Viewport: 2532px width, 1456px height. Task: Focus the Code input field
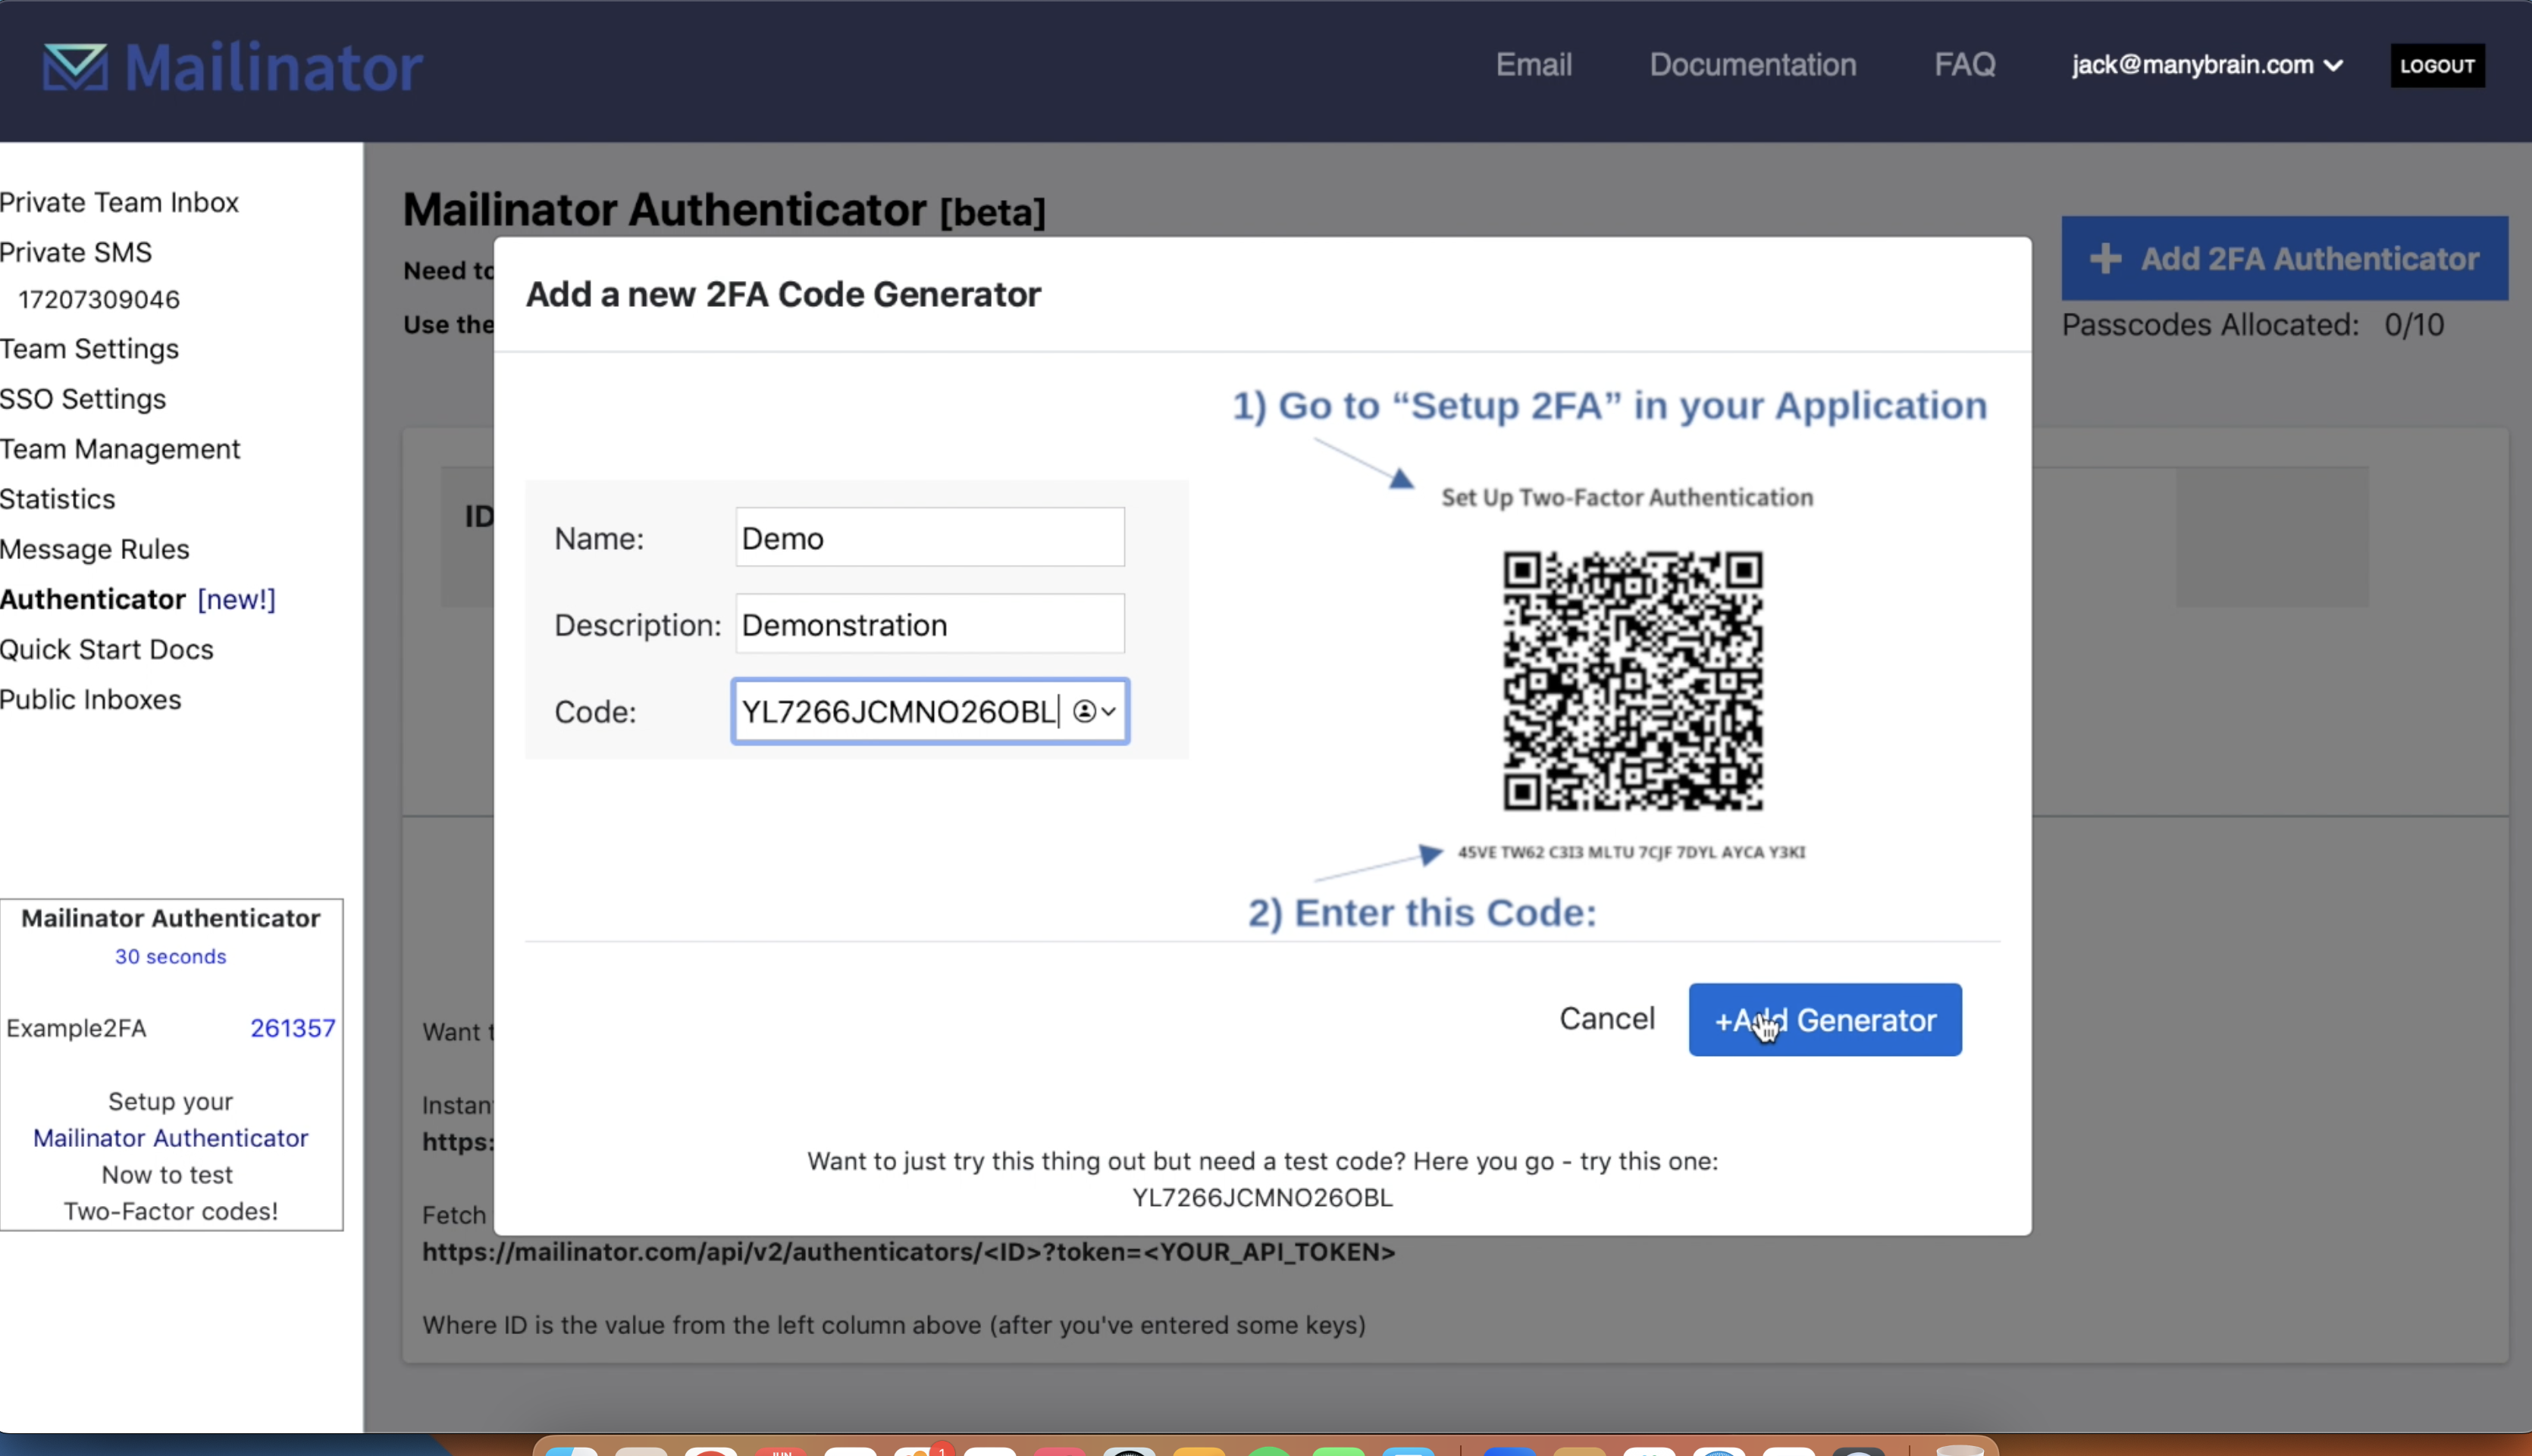tap(929, 711)
